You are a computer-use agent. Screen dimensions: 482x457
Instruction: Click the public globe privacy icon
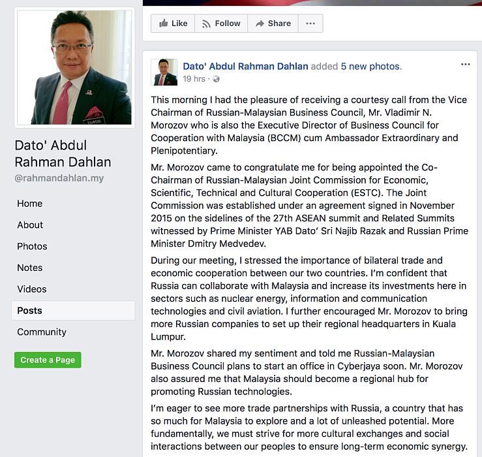[x=217, y=79]
